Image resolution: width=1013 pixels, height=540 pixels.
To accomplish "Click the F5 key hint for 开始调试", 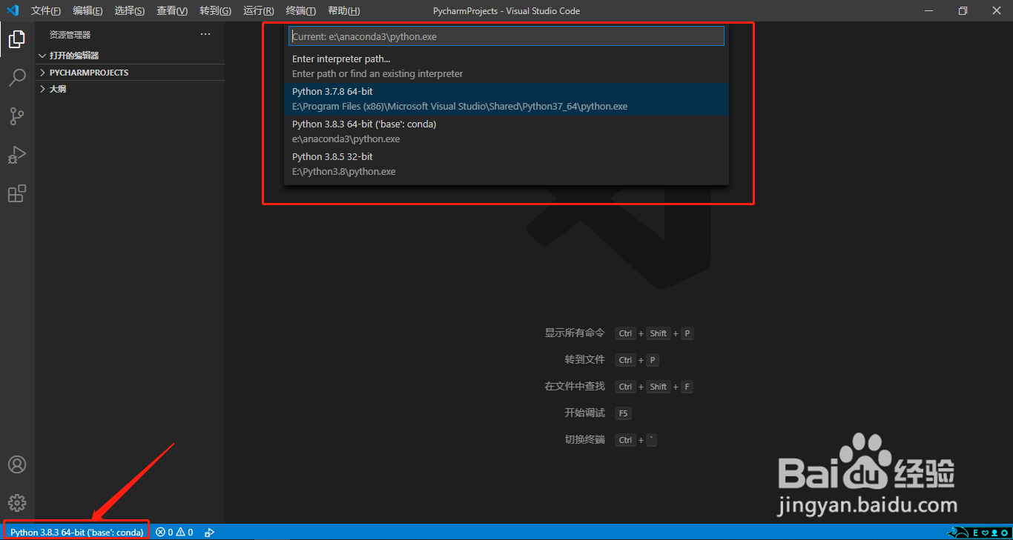I will coord(623,413).
